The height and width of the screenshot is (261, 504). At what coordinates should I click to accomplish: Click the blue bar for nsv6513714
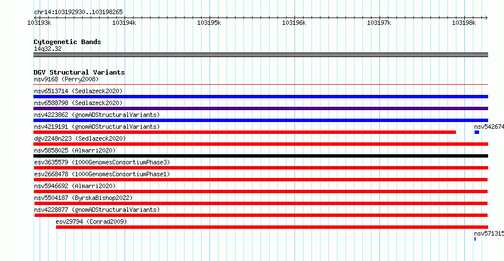click(x=260, y=97)
